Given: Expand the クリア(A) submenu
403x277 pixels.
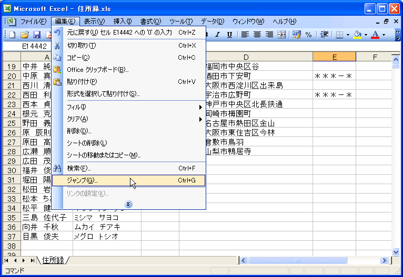Looking at the screenshot, I should [x=128, y=119].
